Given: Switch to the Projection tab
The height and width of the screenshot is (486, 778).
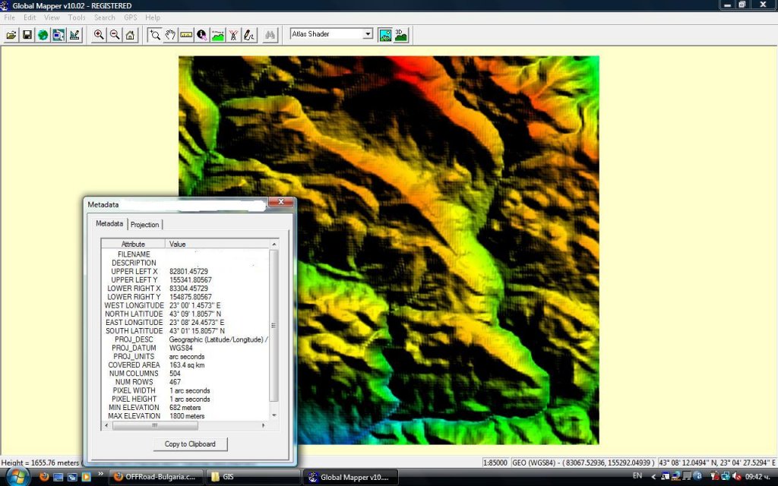Looking at the screenshot, I should click(144, 225).
